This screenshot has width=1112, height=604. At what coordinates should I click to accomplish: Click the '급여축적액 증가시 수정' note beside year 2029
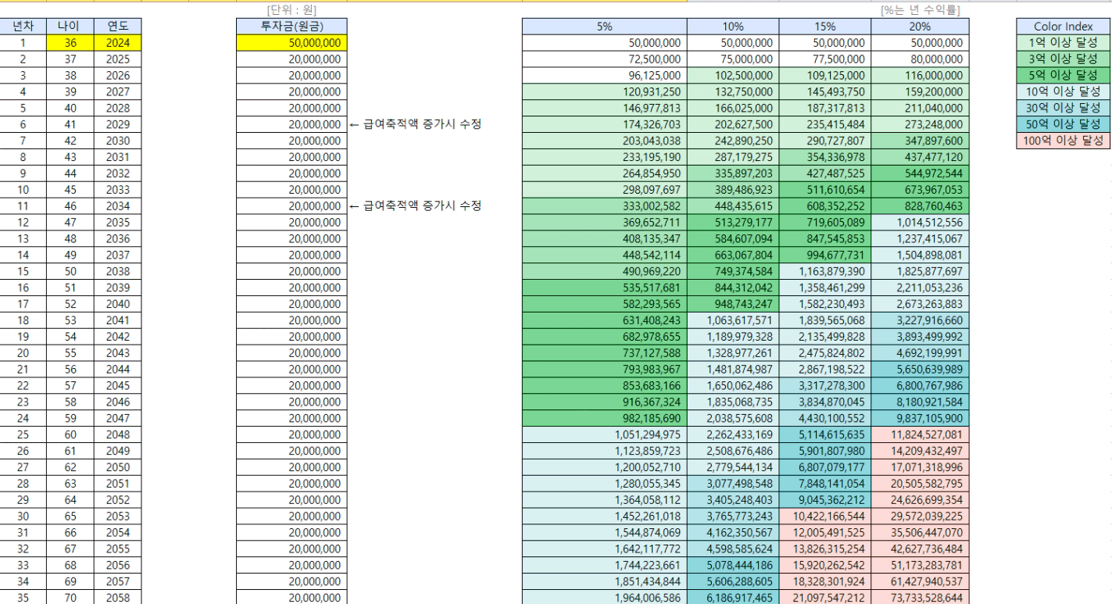click(413, 124)
